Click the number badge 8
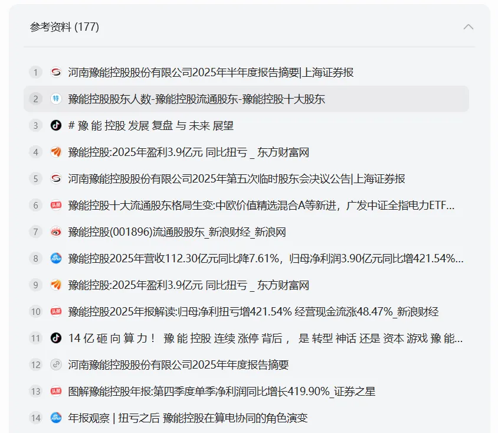The height and width of the screenshot is (433, 498). click(x=35, y=258)
